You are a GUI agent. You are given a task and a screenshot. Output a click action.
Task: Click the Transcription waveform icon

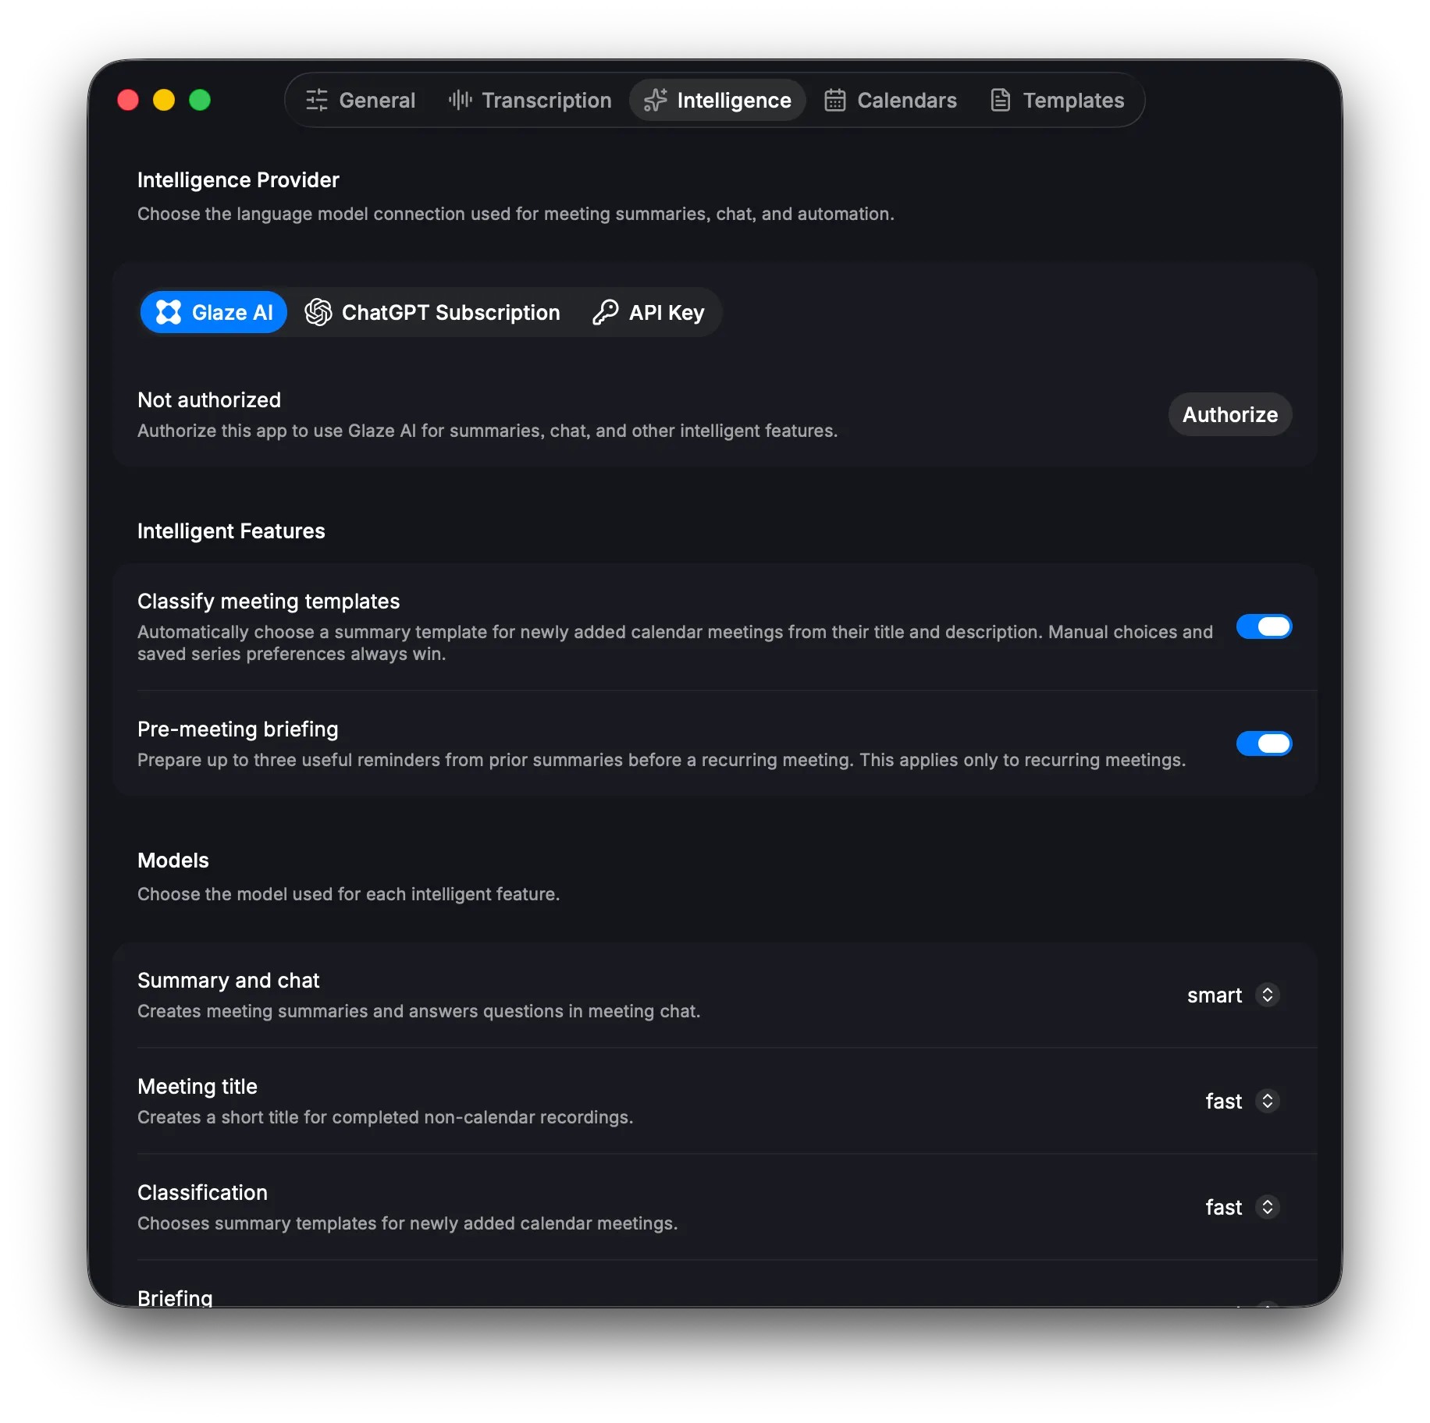460,100
